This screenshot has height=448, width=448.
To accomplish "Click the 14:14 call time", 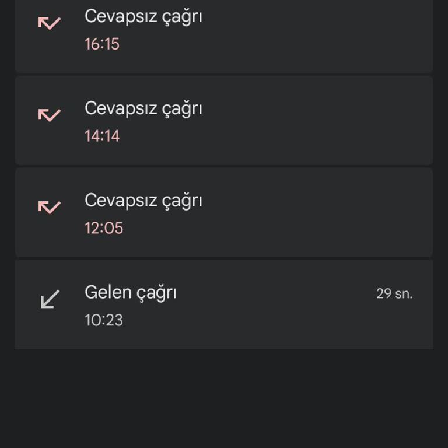I will point(102,136).
